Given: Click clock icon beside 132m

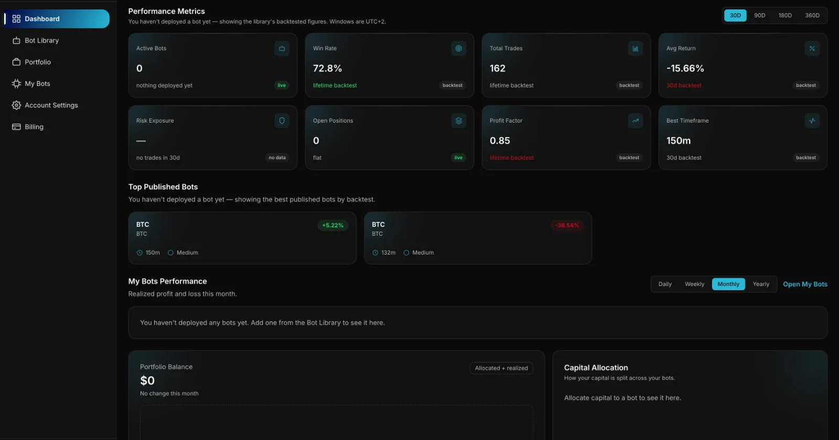Looking at the screenshot, I should [375, 252].
